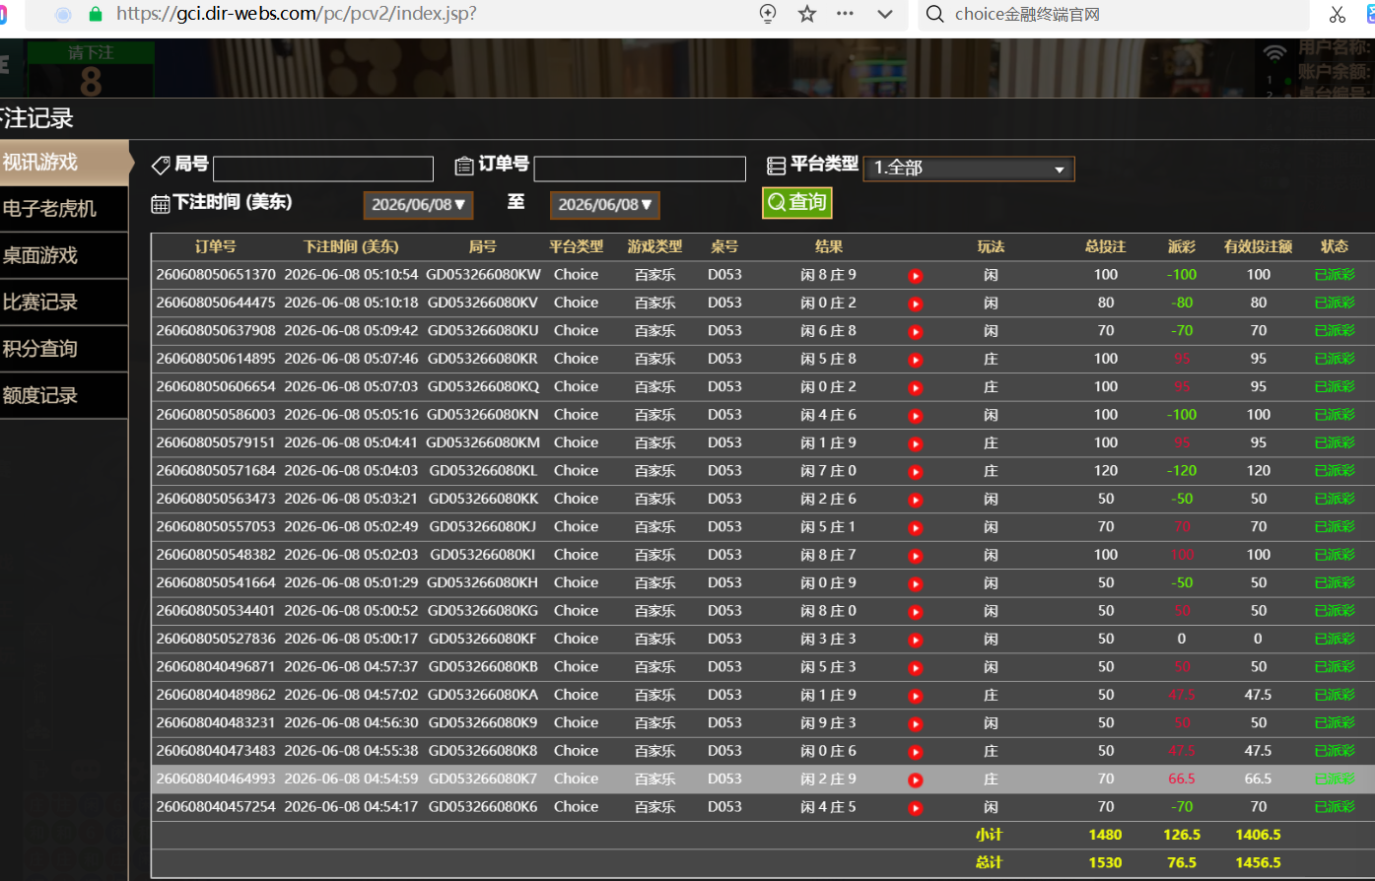Screen dimensions: 1375x881
Task: Select 比赛记录 sidebar tab
Action: 64,303
